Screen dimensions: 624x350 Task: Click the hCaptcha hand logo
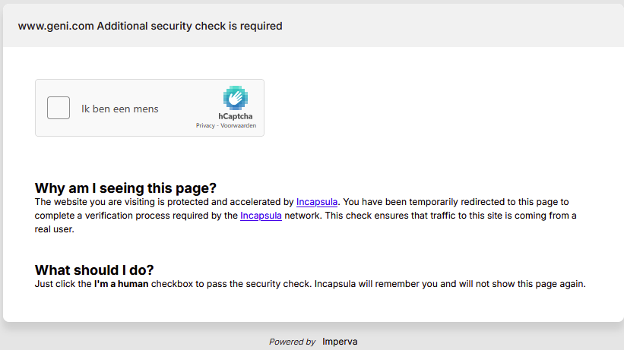(x=235, y=98)
